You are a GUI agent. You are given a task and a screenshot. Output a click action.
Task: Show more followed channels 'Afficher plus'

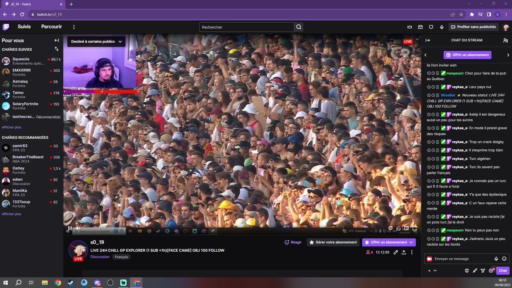pos(12,127)
